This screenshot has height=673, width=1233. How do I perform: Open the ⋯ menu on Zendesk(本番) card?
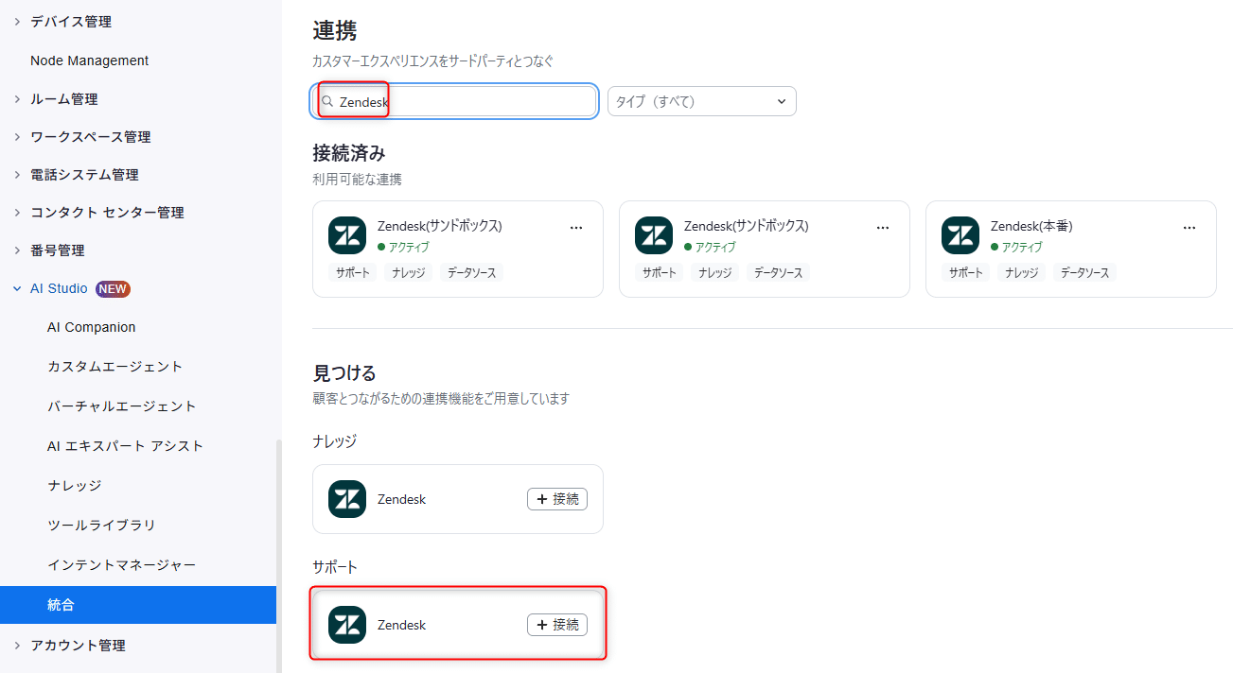[x=1189, y=227]
